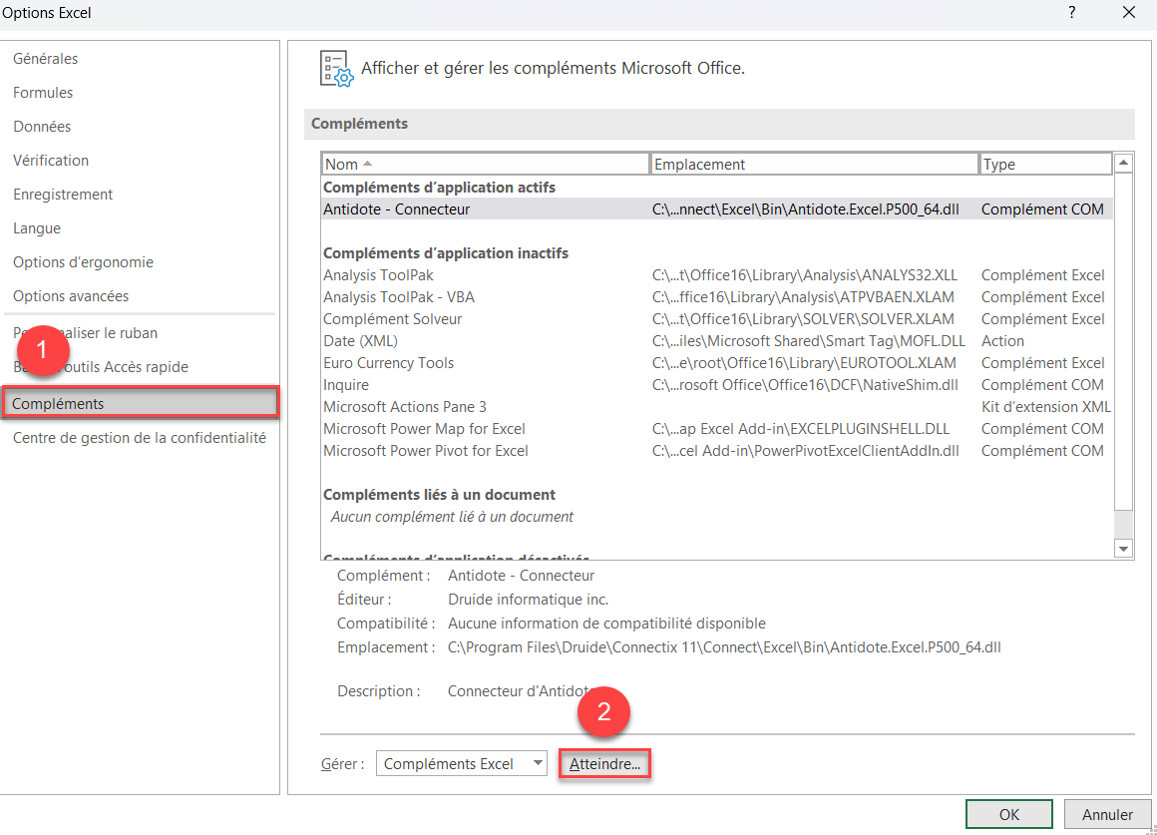Open Options avancées section
This screenshot has width=1157, height=835.
[71, 296]
